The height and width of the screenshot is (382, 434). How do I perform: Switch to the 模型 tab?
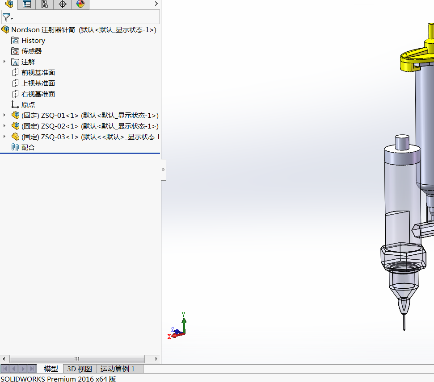coord(51,369)
